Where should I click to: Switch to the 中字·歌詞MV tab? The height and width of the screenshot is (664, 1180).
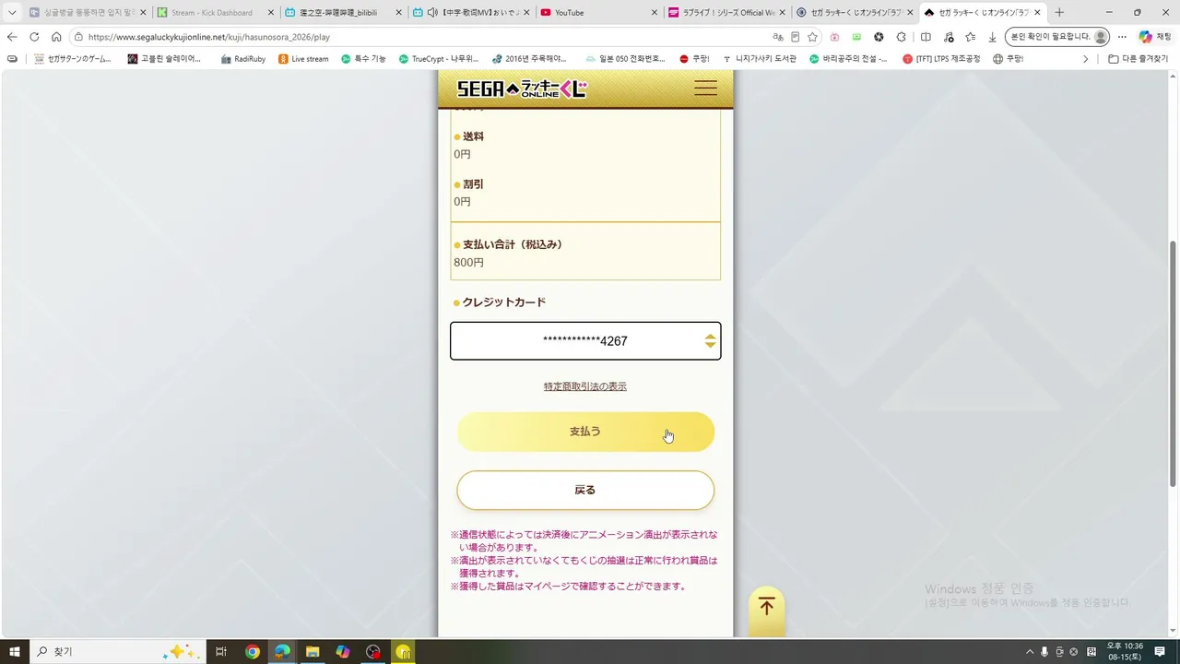point(471,13)
